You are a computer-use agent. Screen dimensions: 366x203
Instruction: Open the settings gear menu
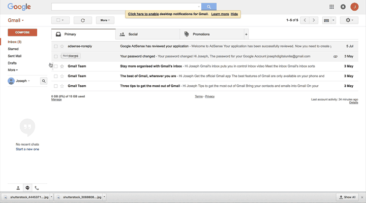(349, 20)
